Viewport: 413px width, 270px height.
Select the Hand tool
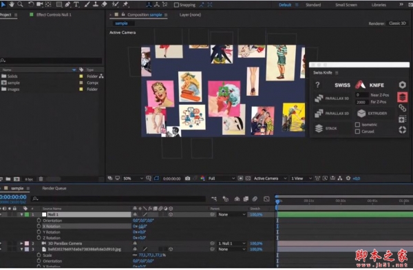pos(12,4)
